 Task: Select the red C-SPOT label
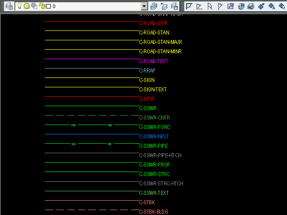click(x=147, y=99)
